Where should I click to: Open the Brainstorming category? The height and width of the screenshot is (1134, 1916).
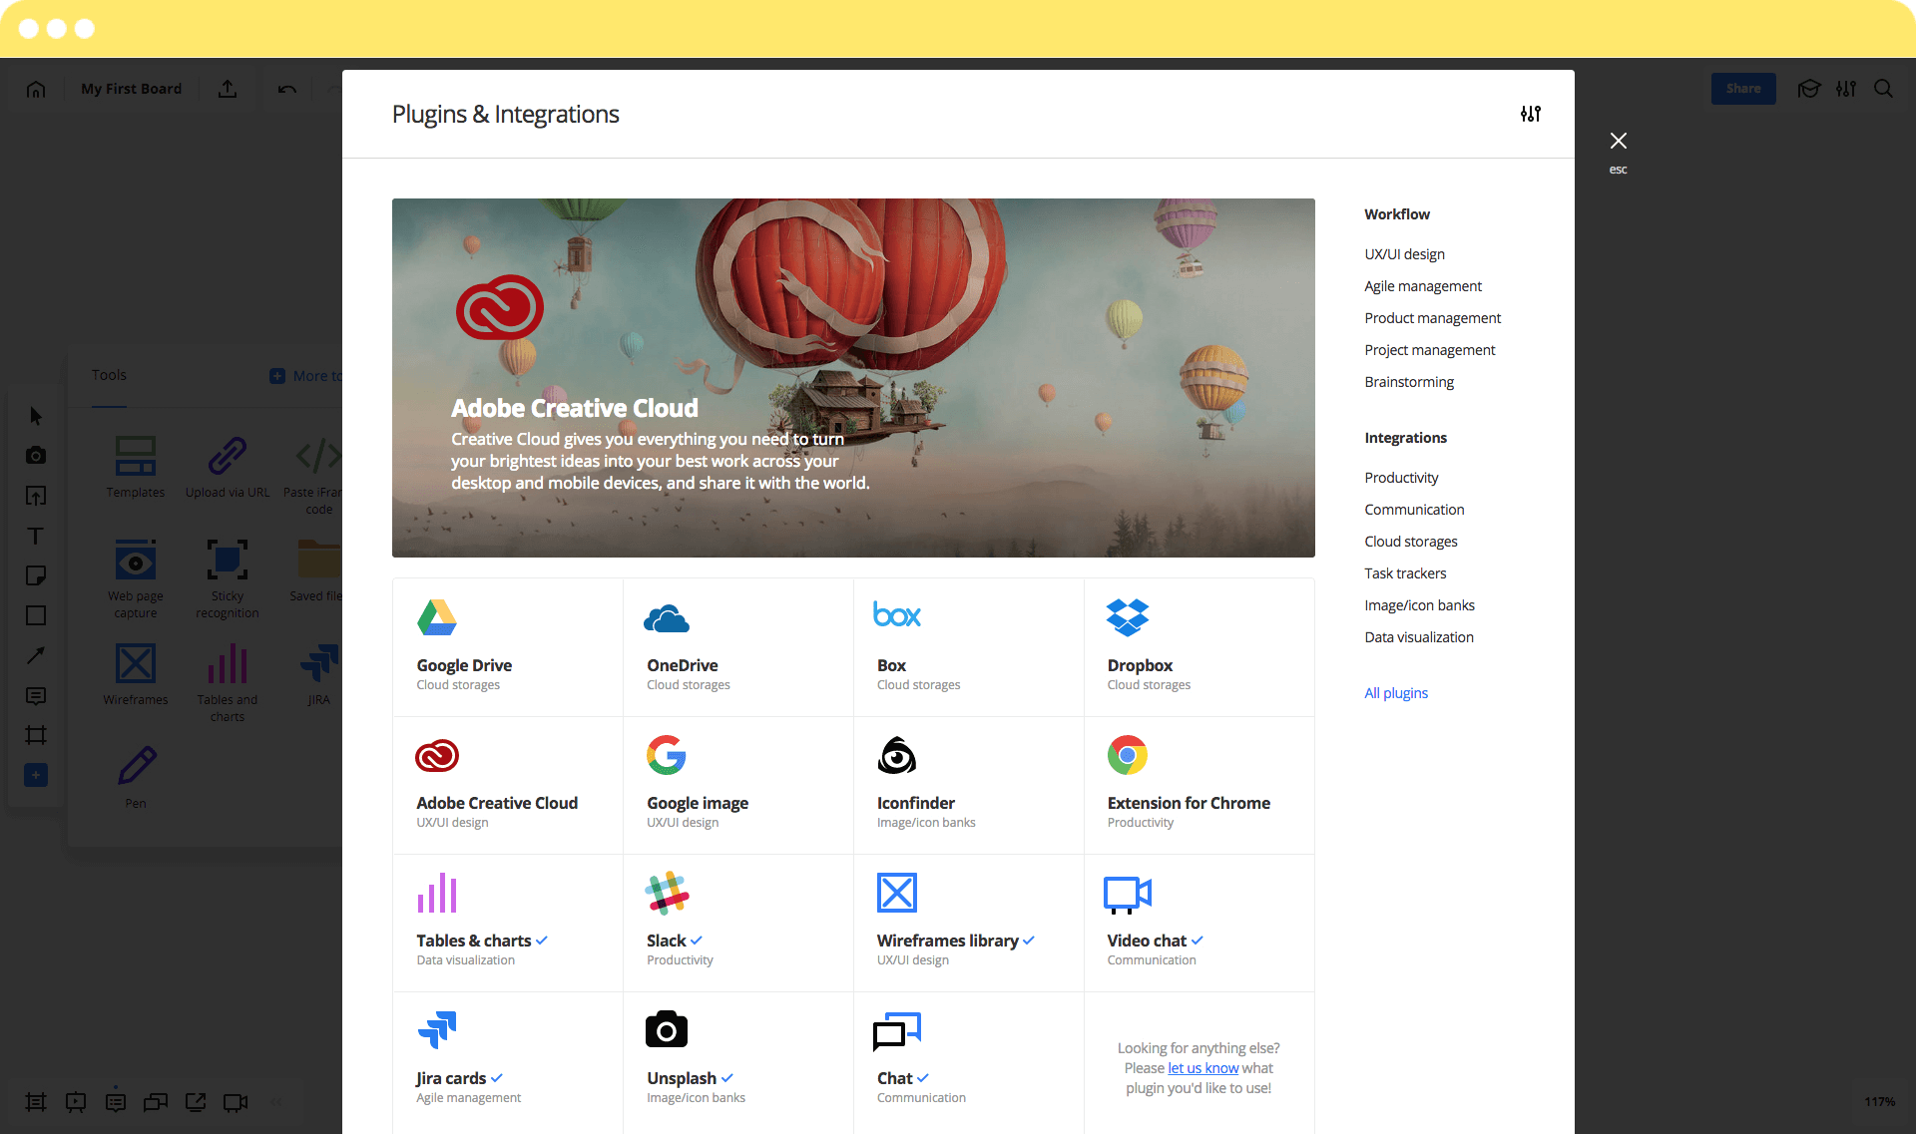tap(1409, 382)
